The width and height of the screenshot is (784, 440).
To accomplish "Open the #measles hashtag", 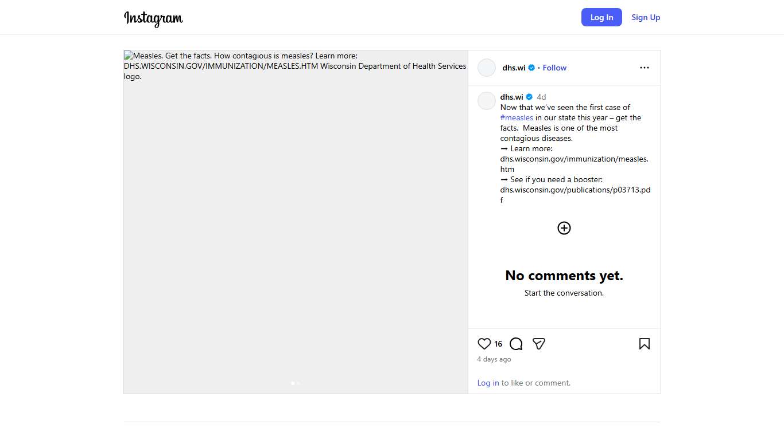I will pyautogui.click(x=517, y=117).
